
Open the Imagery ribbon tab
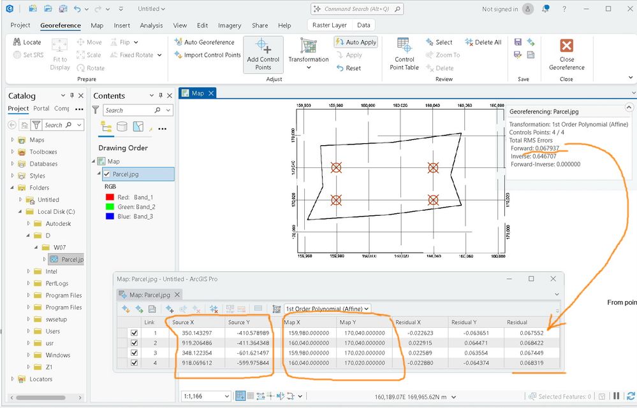click(x=230, y=25)
